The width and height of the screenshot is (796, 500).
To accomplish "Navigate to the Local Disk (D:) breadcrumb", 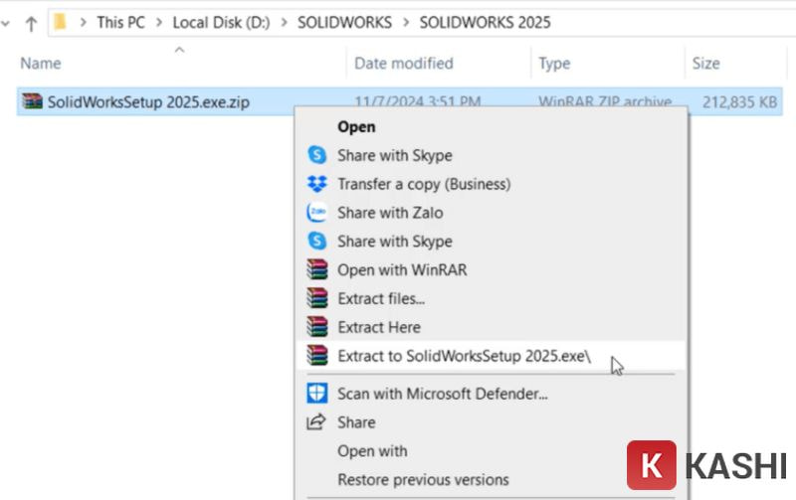I will point(221,23).
